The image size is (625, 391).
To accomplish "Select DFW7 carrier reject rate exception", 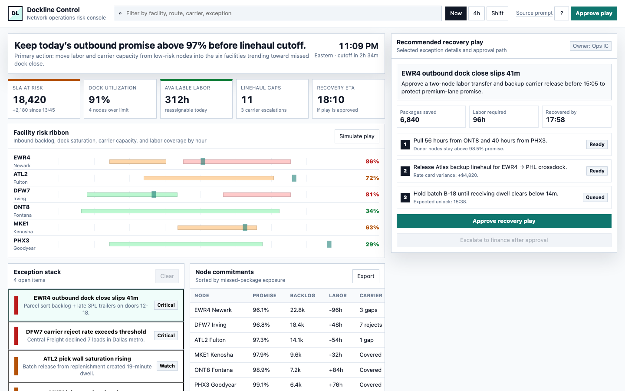I will click(x=96, y=336).
